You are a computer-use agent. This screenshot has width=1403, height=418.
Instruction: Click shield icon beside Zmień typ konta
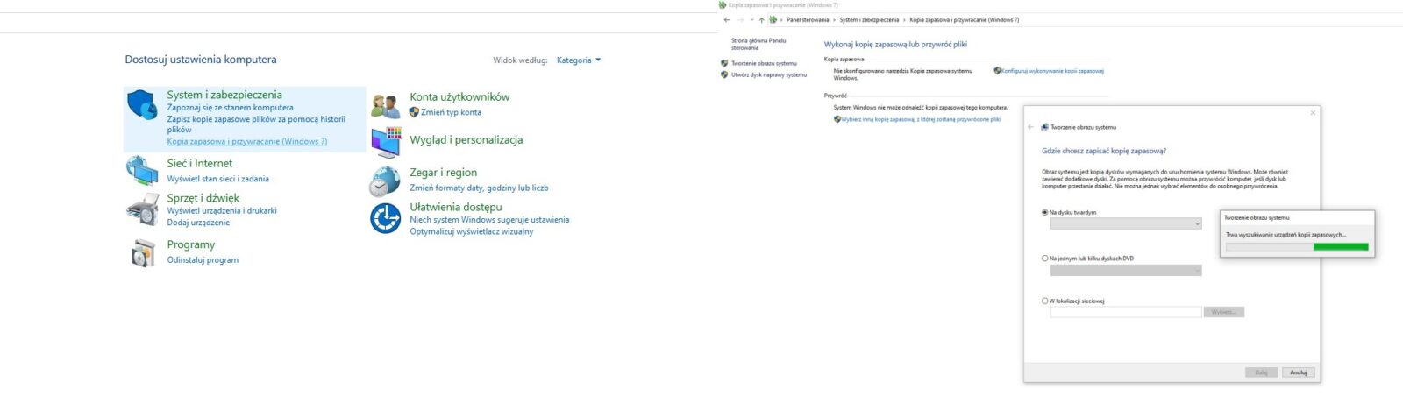click(414, 112)
